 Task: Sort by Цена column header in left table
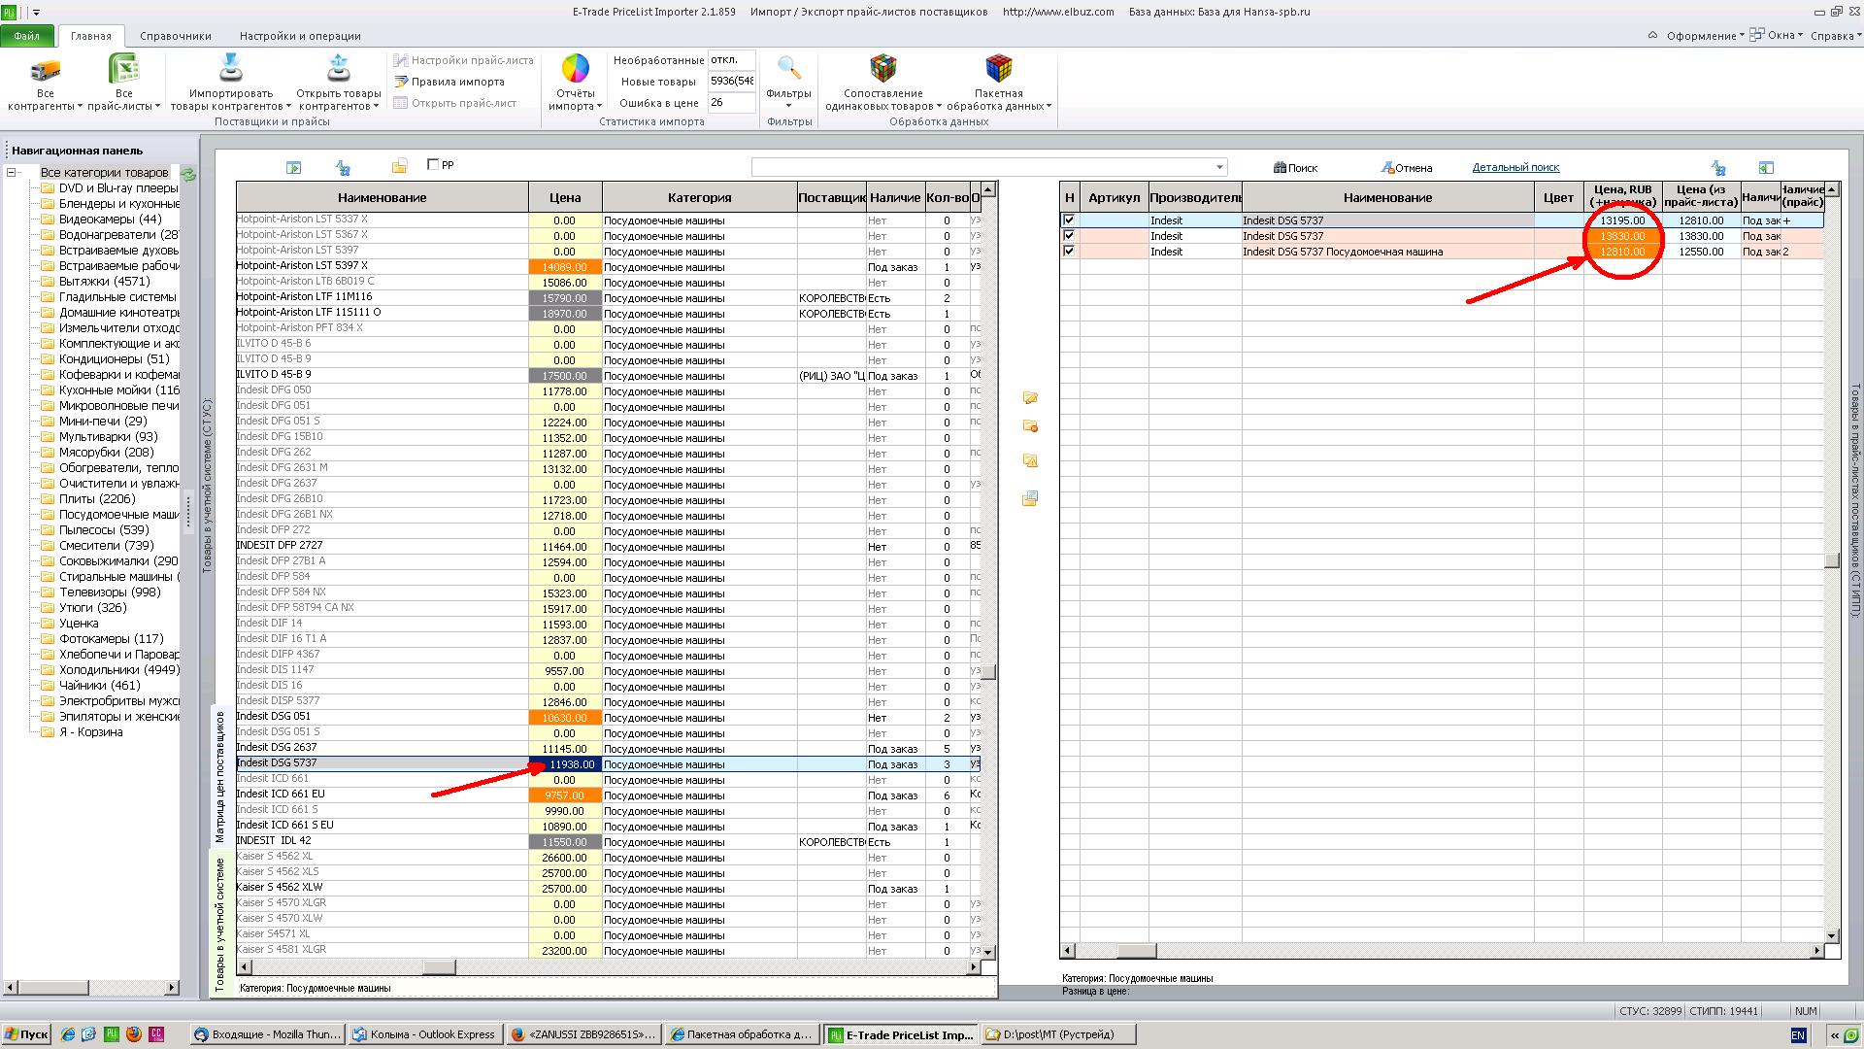pyautogui.click(x=565, y=197)
